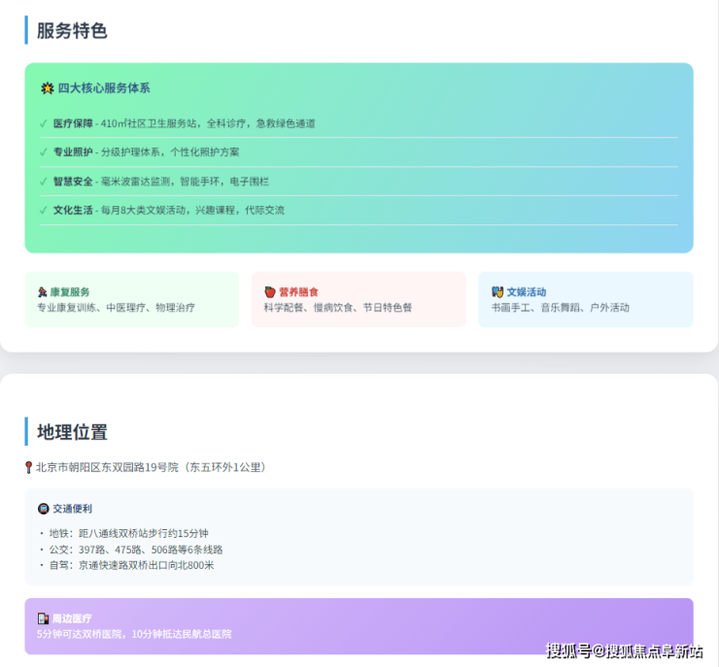Open the 文娱活动 service card
Screen dimensions: 719x667
tap(585, 299)
